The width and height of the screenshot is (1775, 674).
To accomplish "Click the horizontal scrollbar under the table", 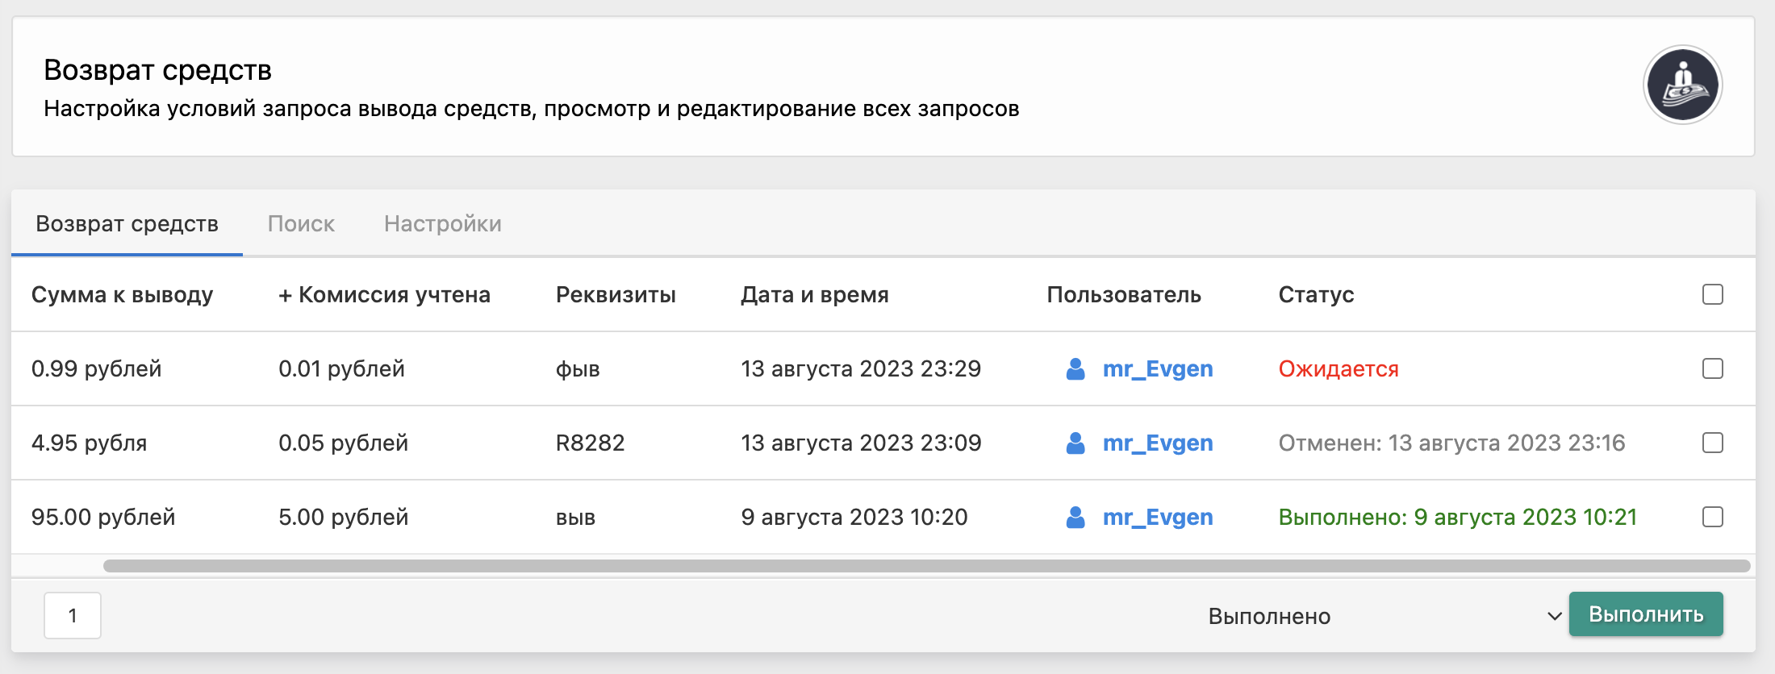I will click(x=926, y=566).
